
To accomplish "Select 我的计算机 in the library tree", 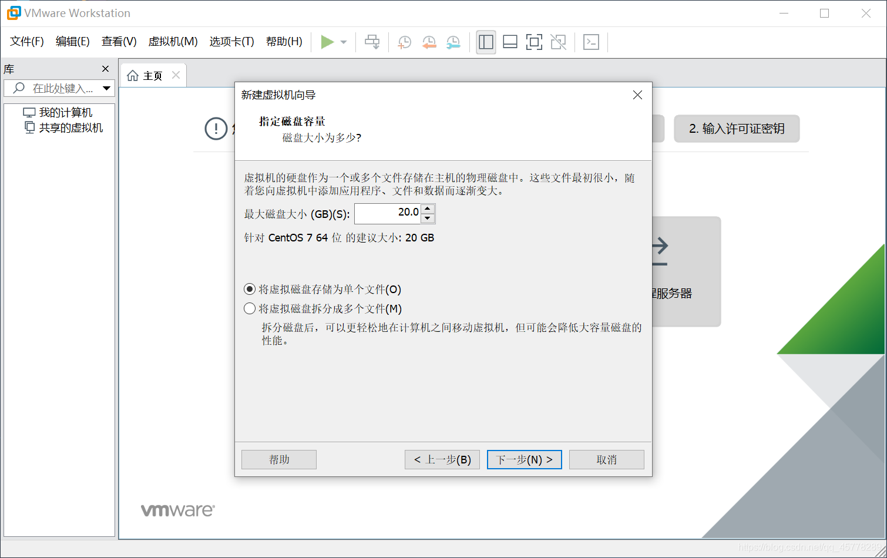I will [58, 112].
